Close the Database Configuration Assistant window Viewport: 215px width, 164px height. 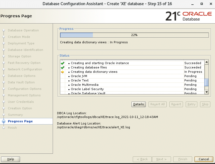211,4
